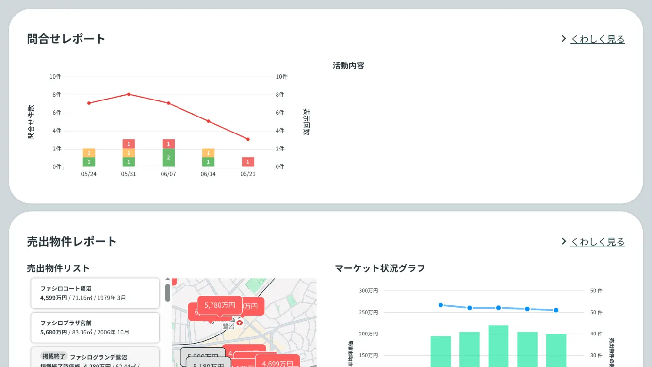Click the 売出物件リスト heading
This screenshot has width=652, height=367.
(x=58, y=268)
